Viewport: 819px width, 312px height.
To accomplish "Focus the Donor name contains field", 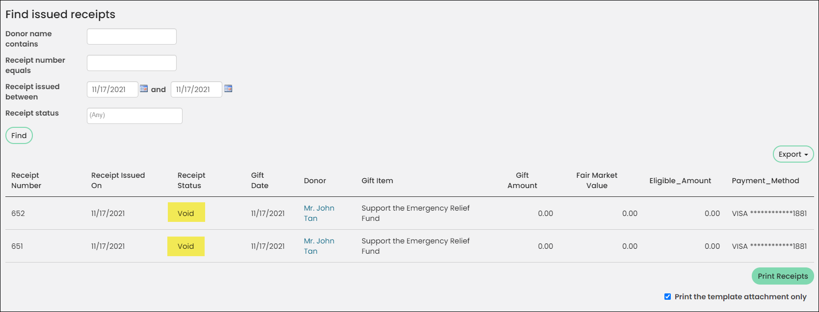I will tap(132, 37).
